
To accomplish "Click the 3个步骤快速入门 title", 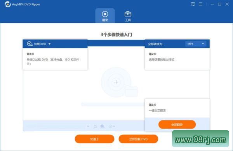I will 116,34.
